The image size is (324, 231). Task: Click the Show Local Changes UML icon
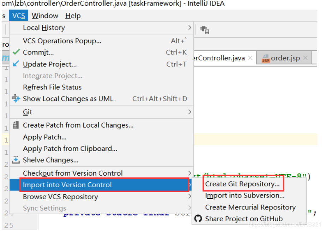(16, 98)
